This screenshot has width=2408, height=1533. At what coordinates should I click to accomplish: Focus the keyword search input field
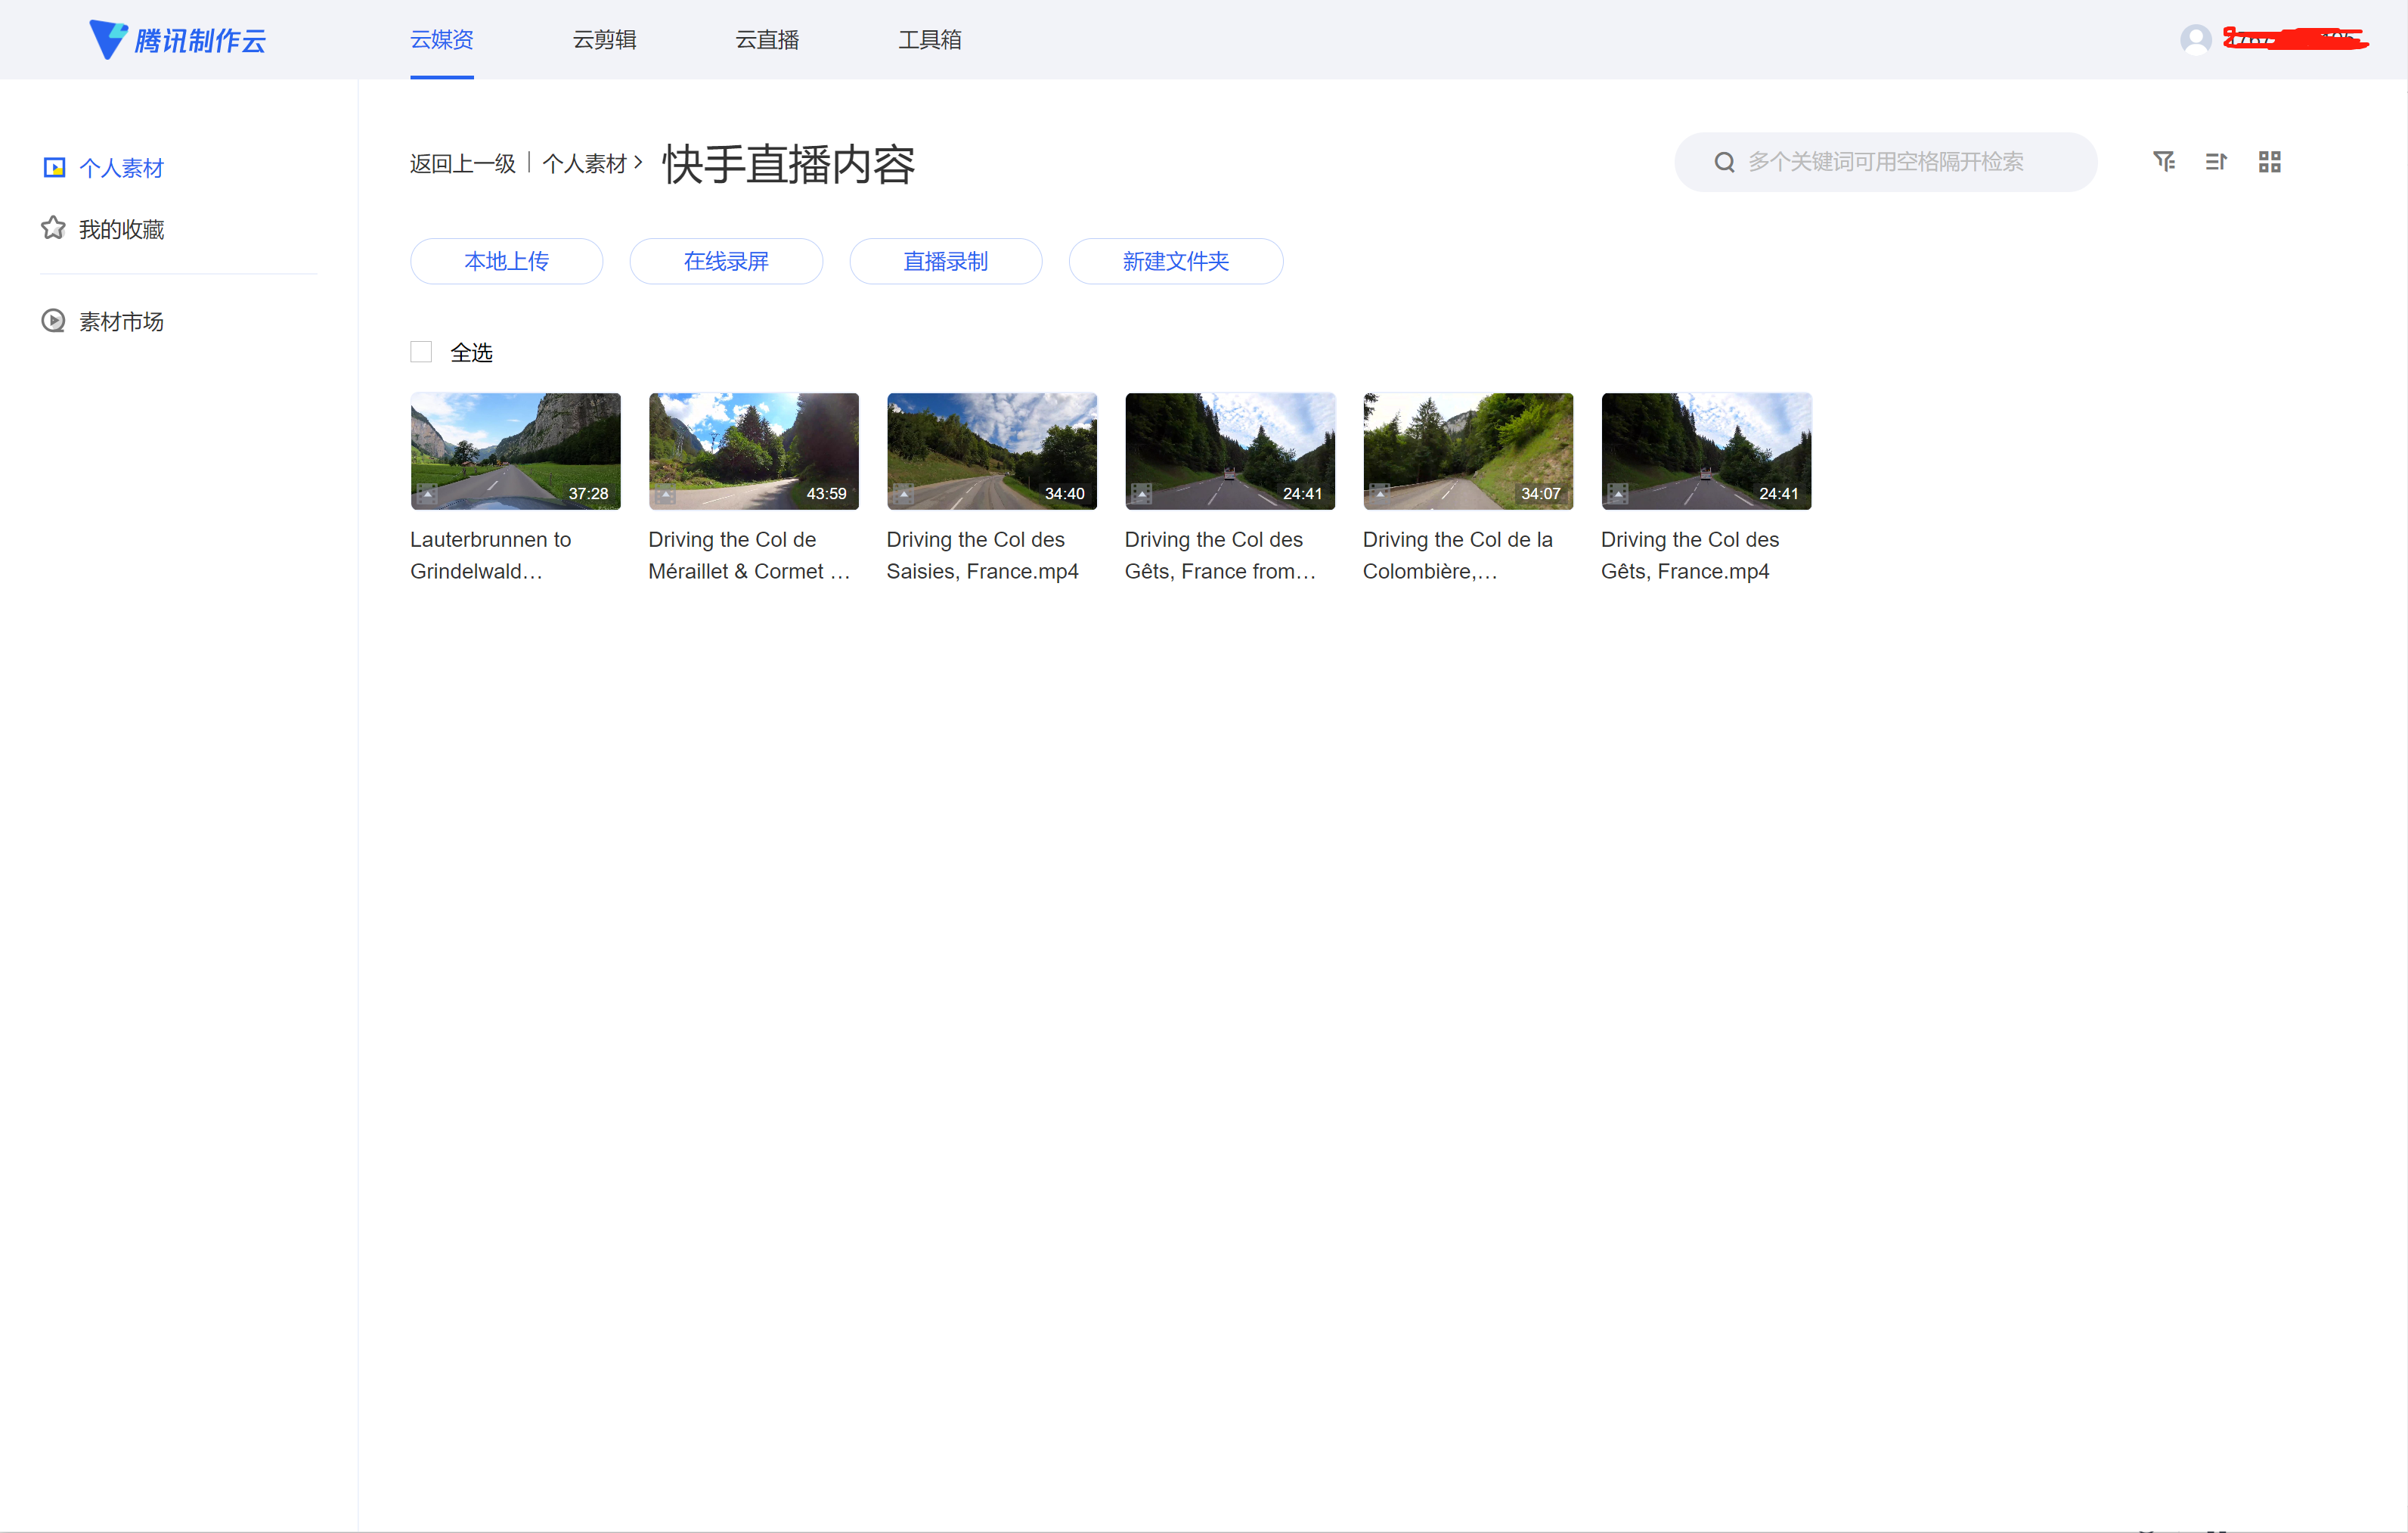(x=1900, y=162)
